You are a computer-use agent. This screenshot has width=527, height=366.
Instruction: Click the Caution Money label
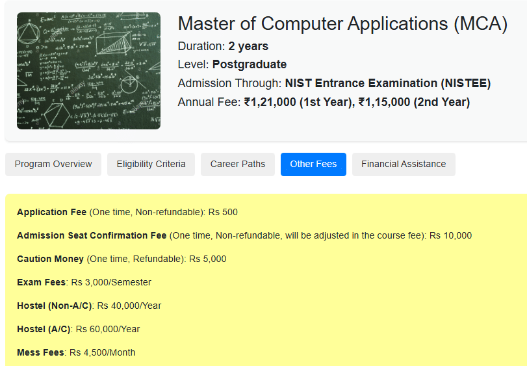tap(50, 259)
